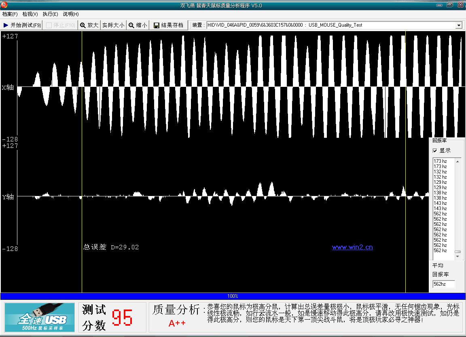The image size is (466, 337).
Task: Toggle the 显示 report rate checkbox
Action: pos(435,151)
